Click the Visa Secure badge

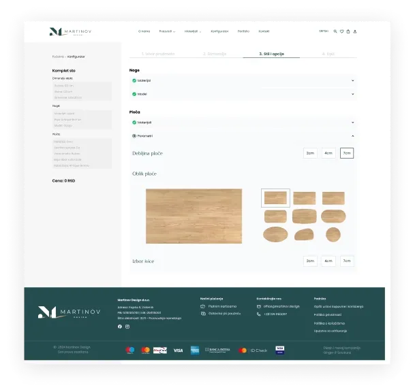pos(280,350)
